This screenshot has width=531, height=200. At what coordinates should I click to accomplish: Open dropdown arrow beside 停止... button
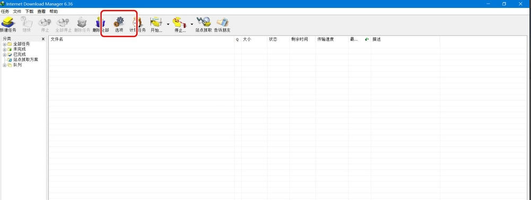pos(191,24)
